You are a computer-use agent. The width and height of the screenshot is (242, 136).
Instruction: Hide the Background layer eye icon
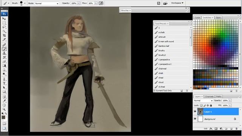pyautogui.click(x=195, y=119)
